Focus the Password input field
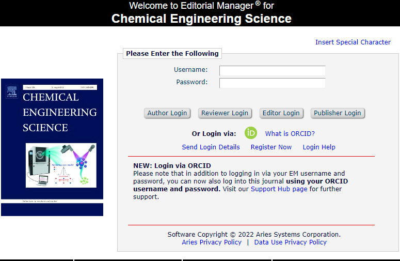Viewport: 400px width, 261px height. coord(272,83)
